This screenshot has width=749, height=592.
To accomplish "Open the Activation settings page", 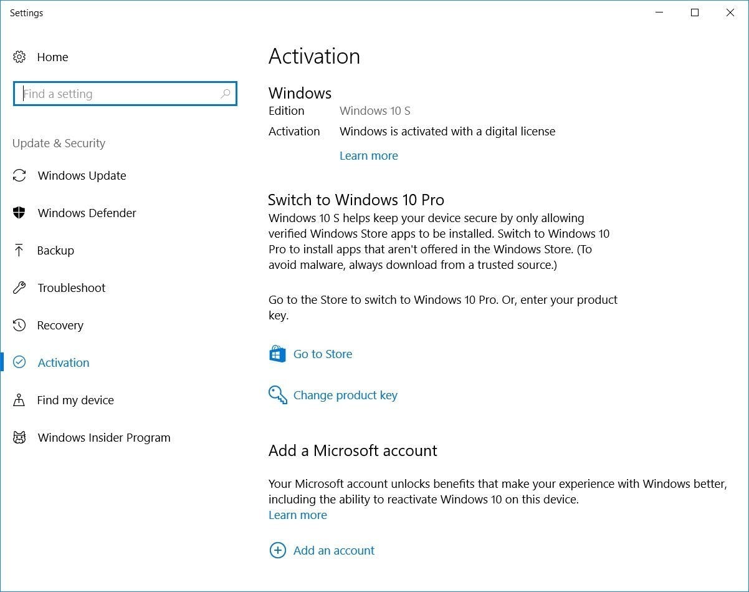I will point(63,362).
